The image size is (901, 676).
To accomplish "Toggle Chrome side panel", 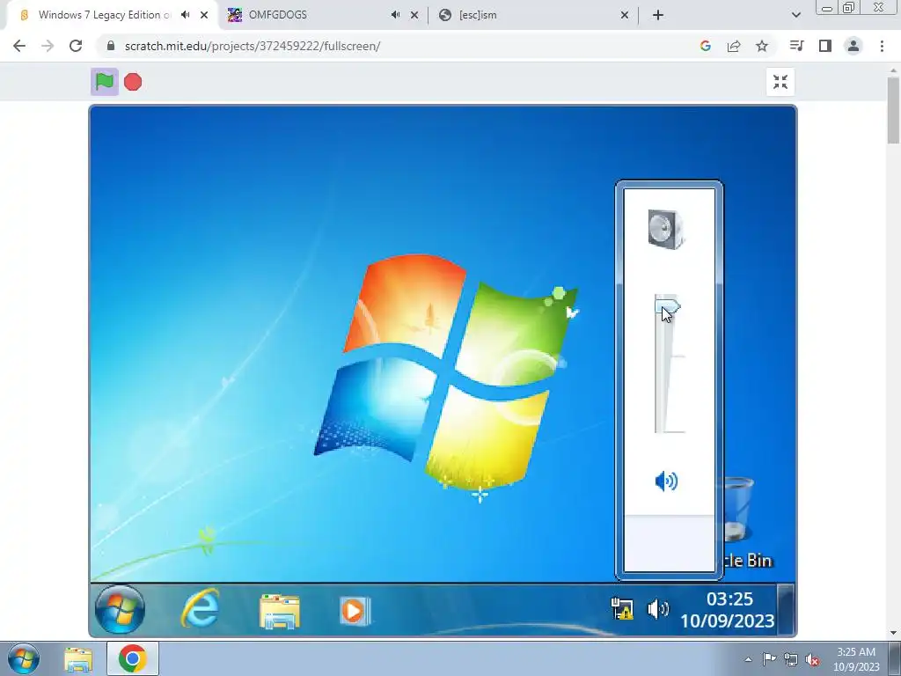I will [825, 46].
